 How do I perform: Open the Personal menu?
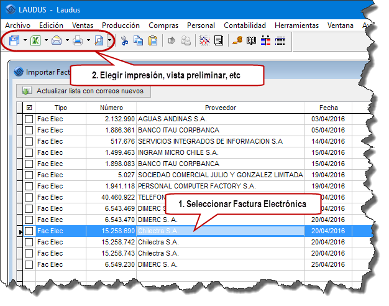(201, 25)
